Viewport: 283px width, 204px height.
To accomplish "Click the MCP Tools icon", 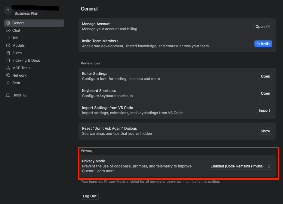I will [8, 68].
